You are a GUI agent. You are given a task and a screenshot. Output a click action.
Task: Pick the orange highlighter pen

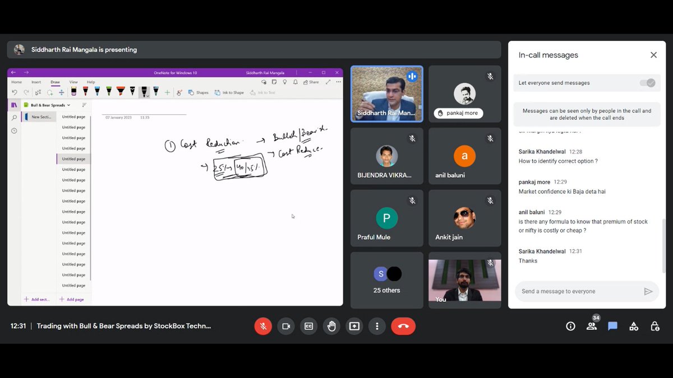click(121, 91)
